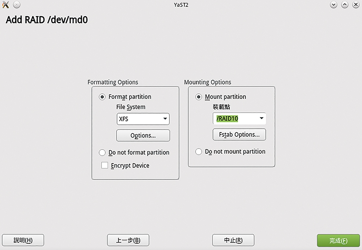362x250 pixels.
Task: Choose Do not format partition
Action: [x=102, y=153]
